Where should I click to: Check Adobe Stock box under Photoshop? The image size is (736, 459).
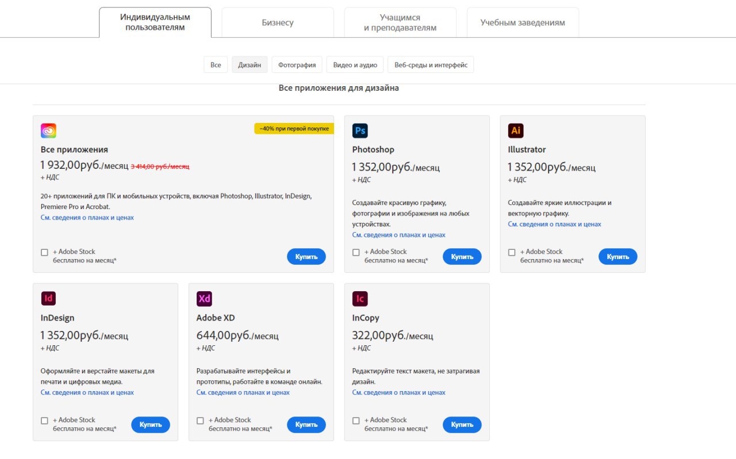(356, 252)
